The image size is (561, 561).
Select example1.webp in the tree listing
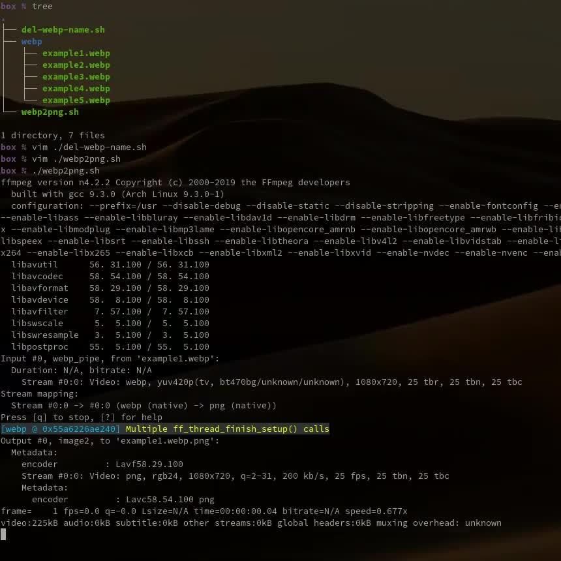point(76,53)
